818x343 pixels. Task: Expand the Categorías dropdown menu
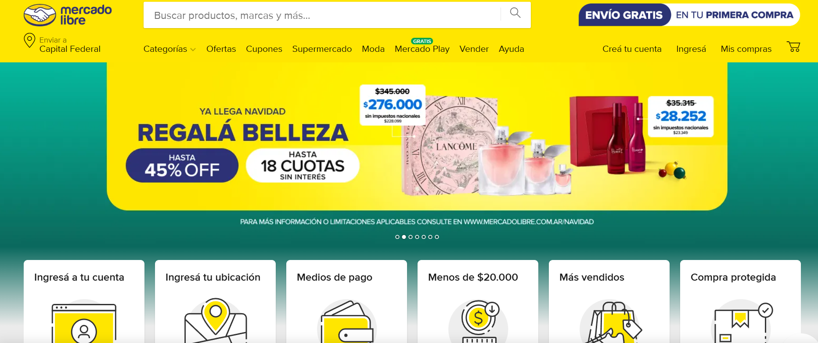pos(169,49)
